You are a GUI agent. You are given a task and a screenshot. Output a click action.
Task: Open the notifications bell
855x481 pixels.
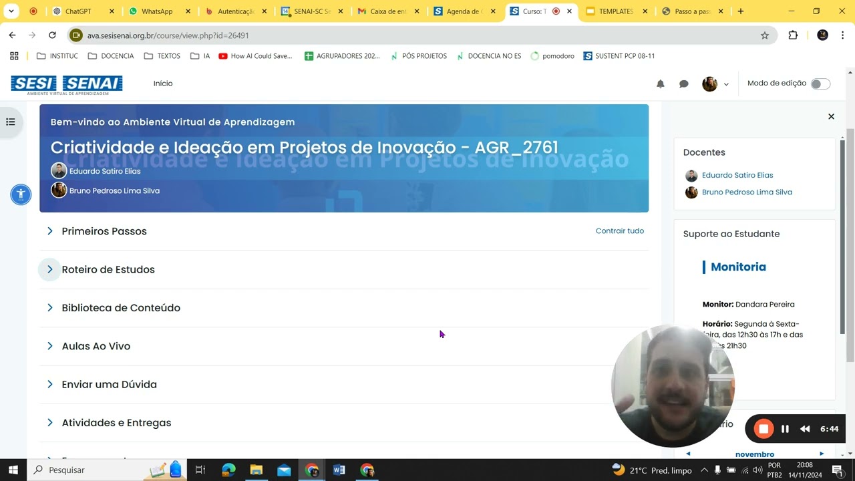pyautogui.click(x=661, y=84)
